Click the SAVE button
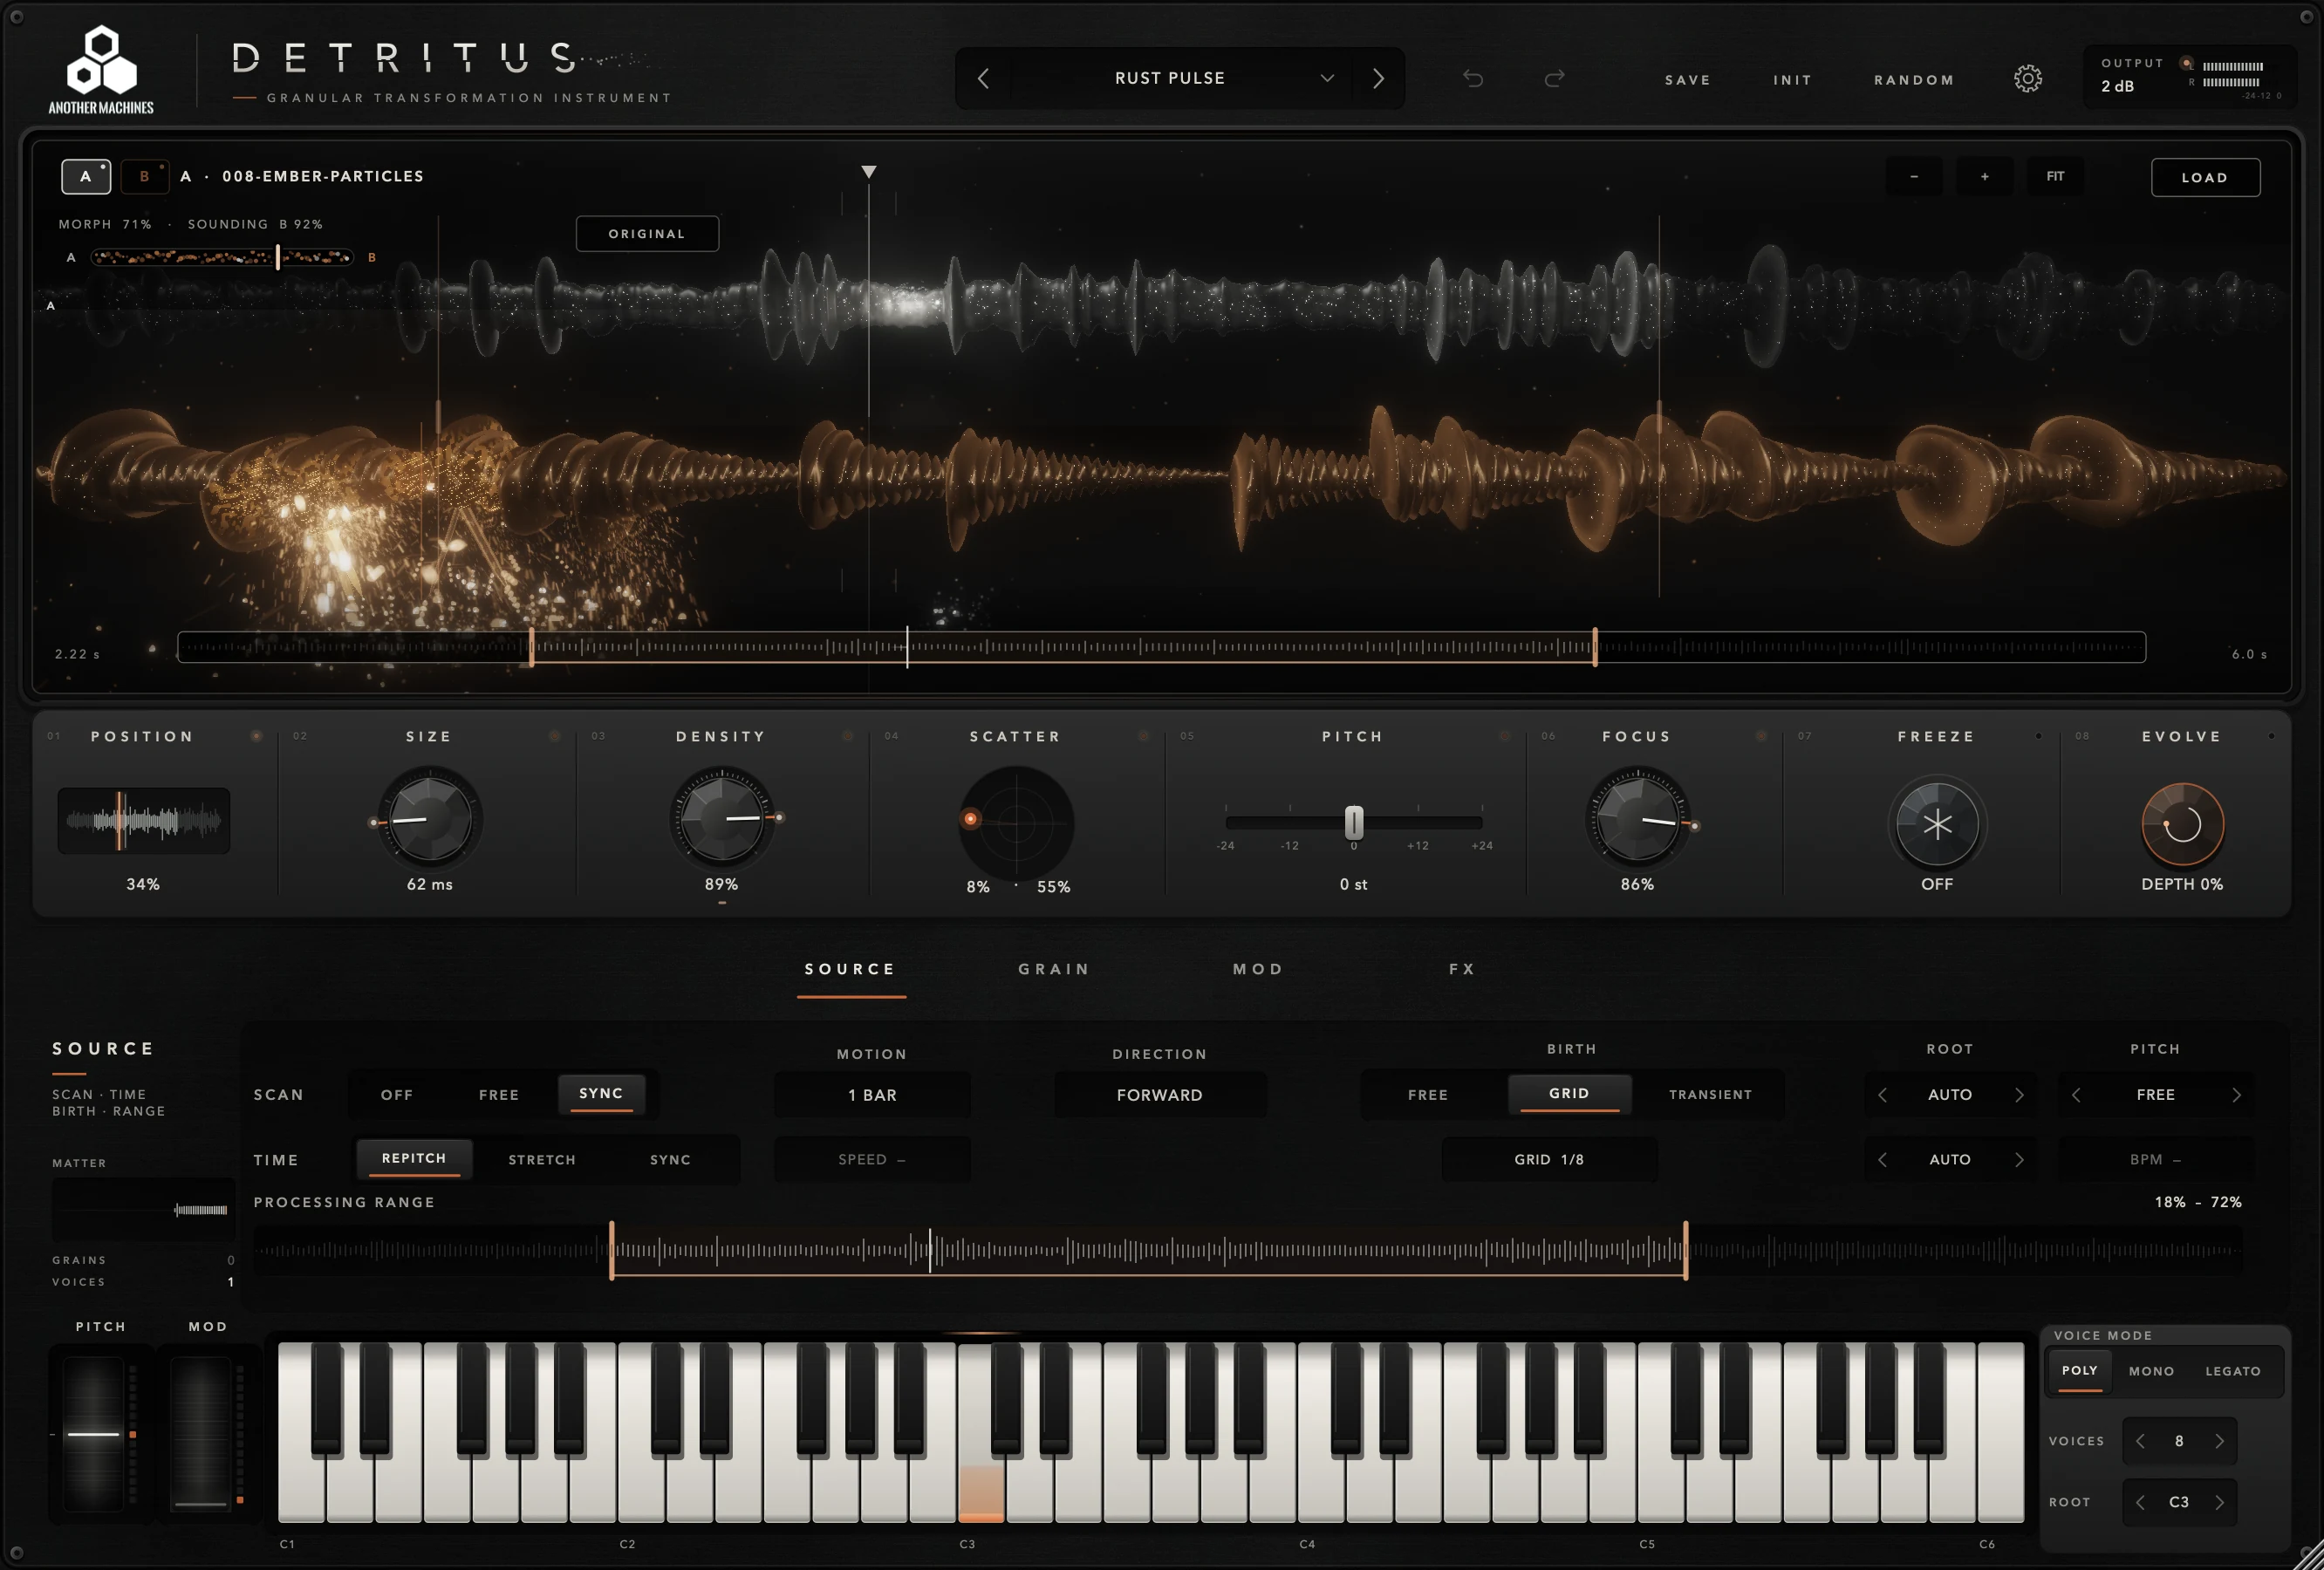Image resolution: width=2324 pixels, height=1570 pixels. click(x=1688, y=80)
